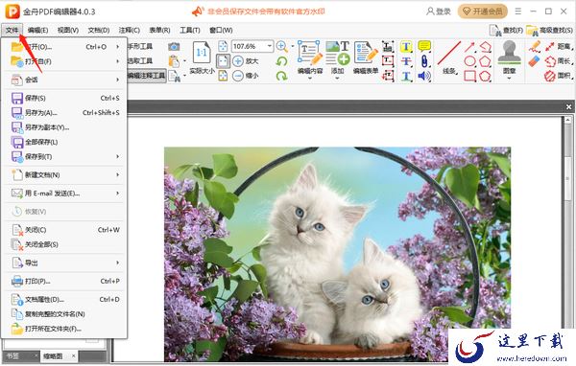
Task: Select the Area (面积) measuring tool
Action: click(558, 76)
